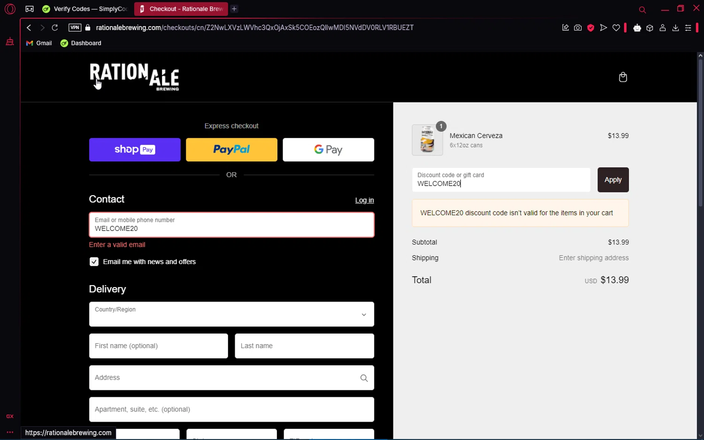Image resolution: width=704 pixels, height=440 pixels.
Task: Expand the Country/Region dropdown
Action: click(x=231, y=314)
